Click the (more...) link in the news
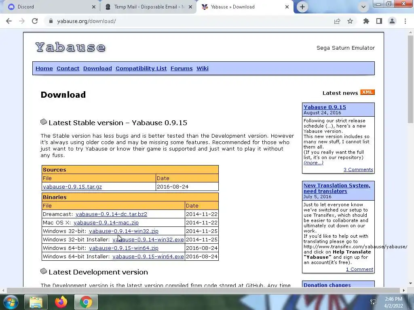The width and height of the screenshot is (414, 310). point(313,163)
